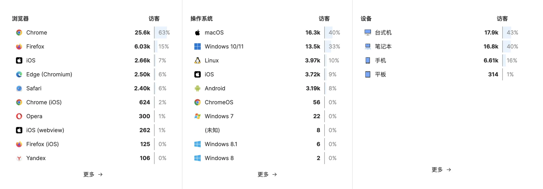
Task: Select the Opera icon
Action: pos(19,116)
